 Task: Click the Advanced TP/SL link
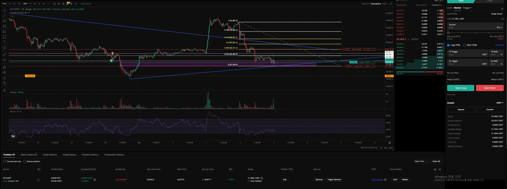499,45
